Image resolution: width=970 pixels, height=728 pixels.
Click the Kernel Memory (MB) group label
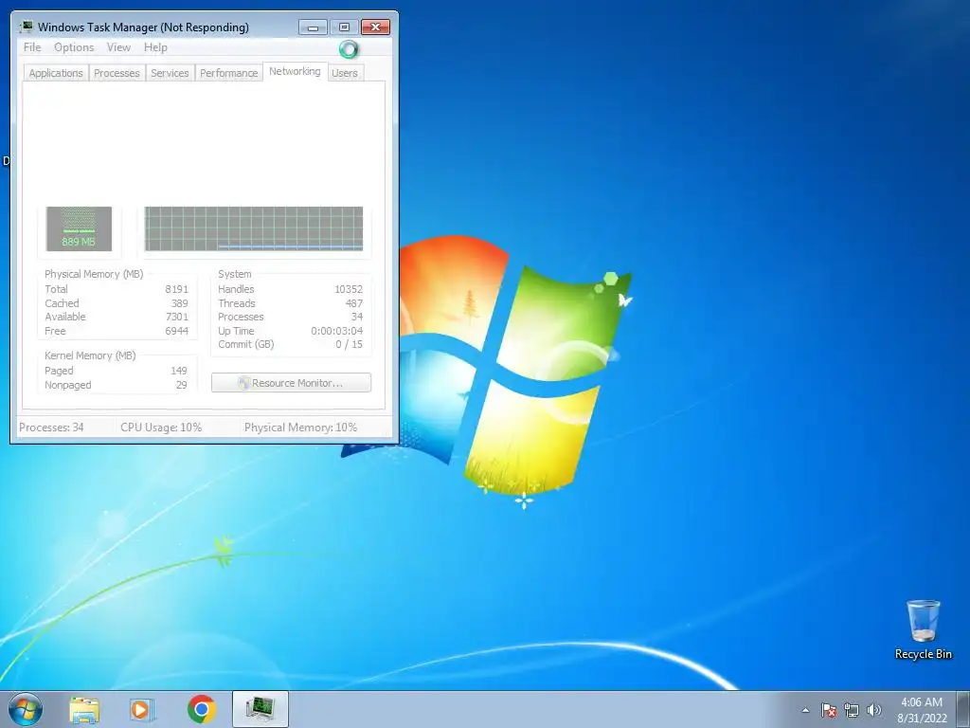(90, 355)
